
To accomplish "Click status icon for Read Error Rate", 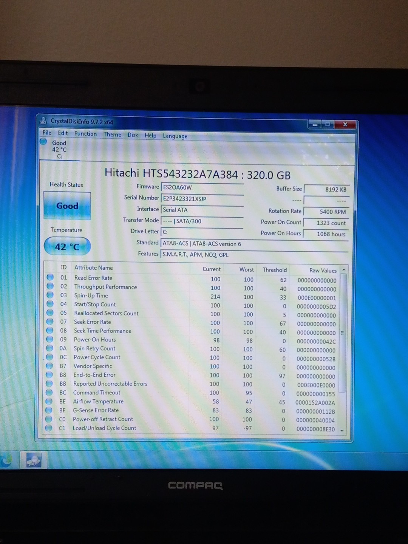I will point(50,277).
